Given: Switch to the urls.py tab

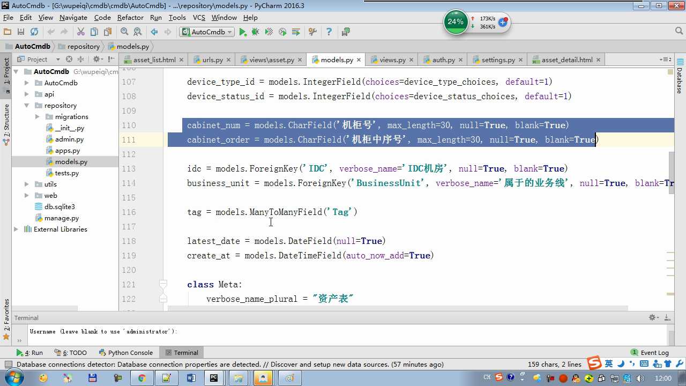Looking at the screenshot, I should (x=212, y=60).
